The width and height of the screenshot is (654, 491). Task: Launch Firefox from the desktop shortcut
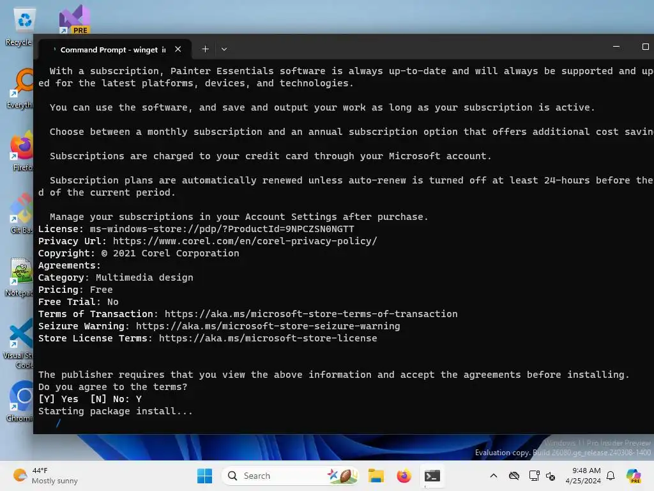[x=21, y=150]
